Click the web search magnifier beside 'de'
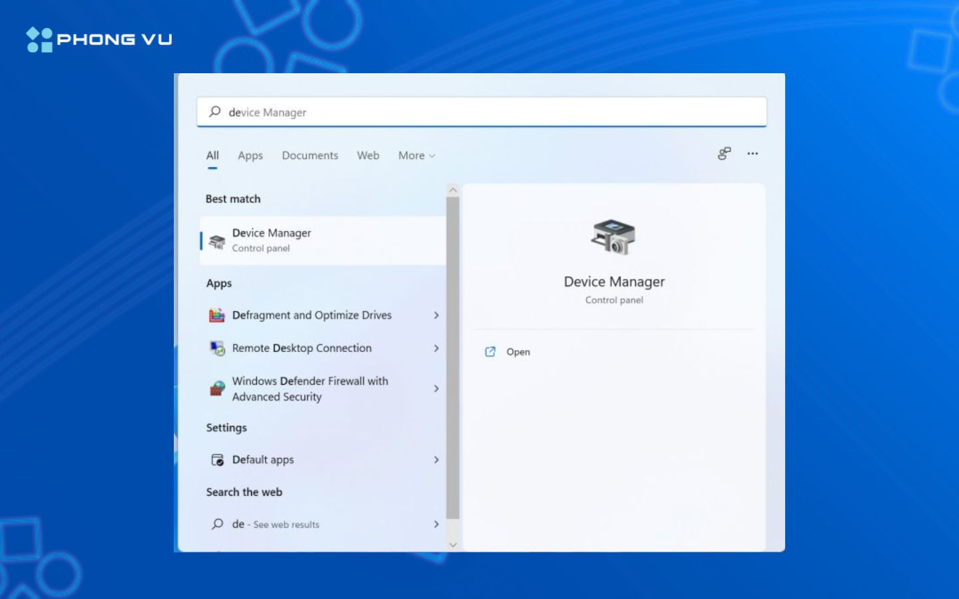 216,524
